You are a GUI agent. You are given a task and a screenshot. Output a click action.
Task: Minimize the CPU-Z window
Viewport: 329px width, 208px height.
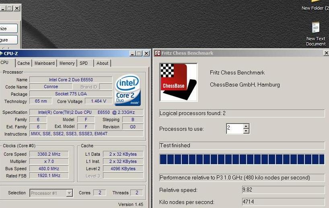pyautogui.click(x=132, y=54)
